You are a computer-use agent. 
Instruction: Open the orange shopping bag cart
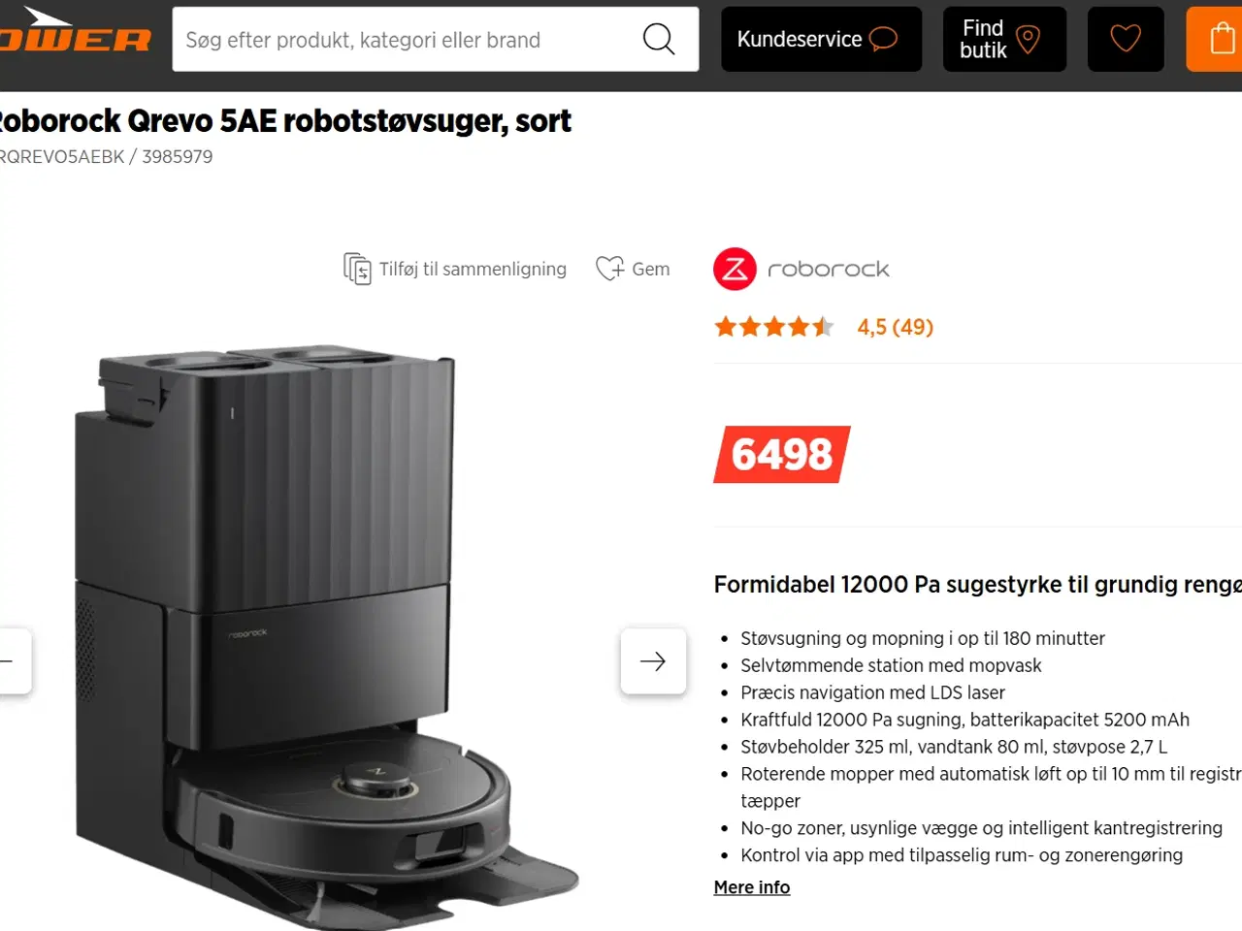1215,39
